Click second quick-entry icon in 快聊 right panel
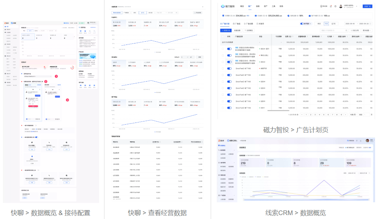 pos(85,31)
